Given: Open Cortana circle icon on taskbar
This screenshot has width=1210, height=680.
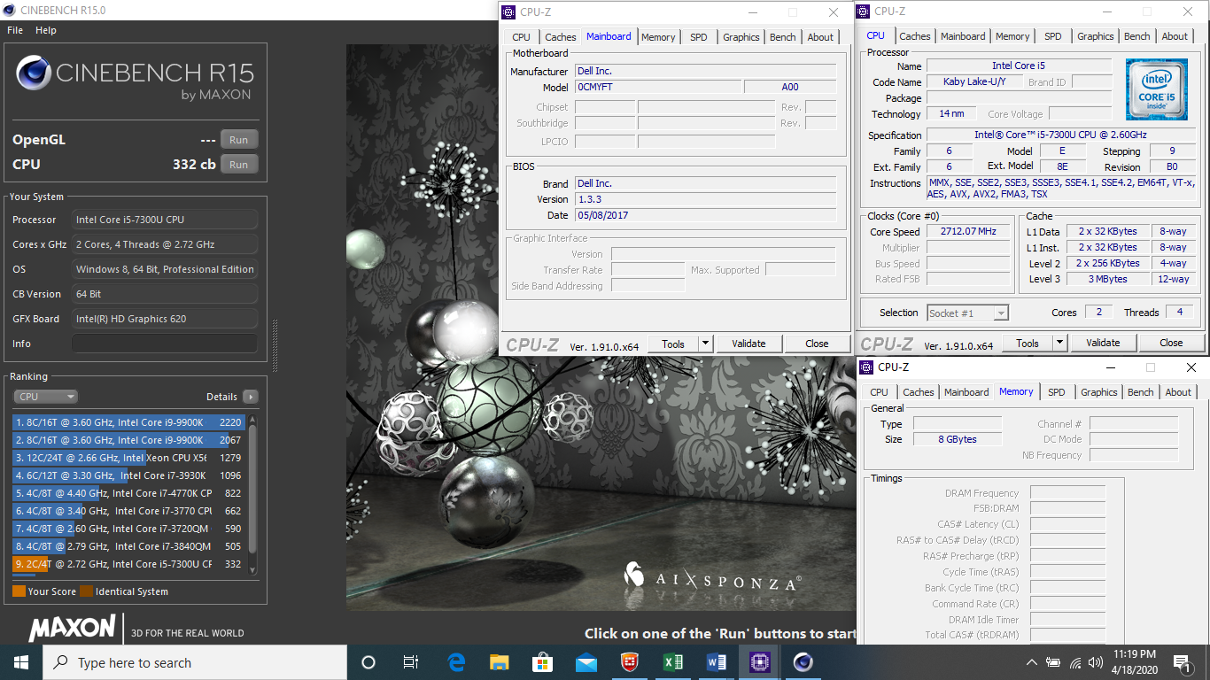Looking at the screenshot, I should pyautogui.click(x=368, y=662).
